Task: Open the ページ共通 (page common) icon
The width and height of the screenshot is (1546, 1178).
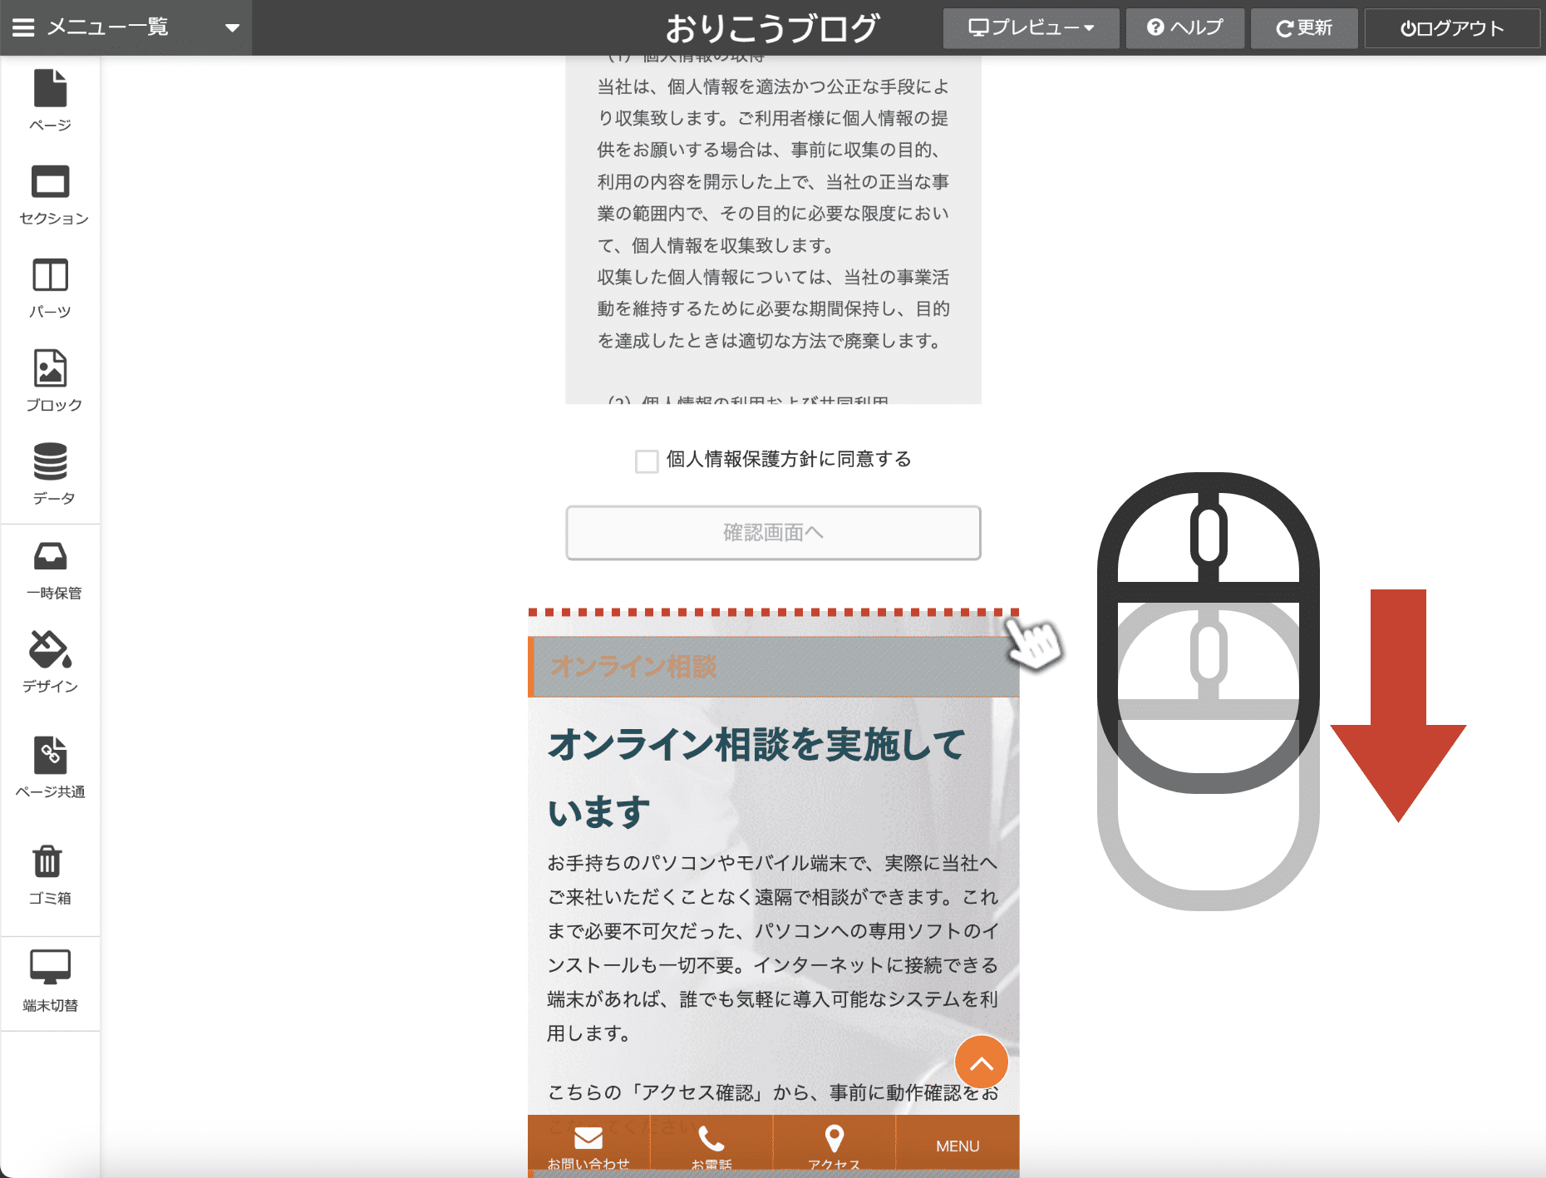Action: [50, 756]
